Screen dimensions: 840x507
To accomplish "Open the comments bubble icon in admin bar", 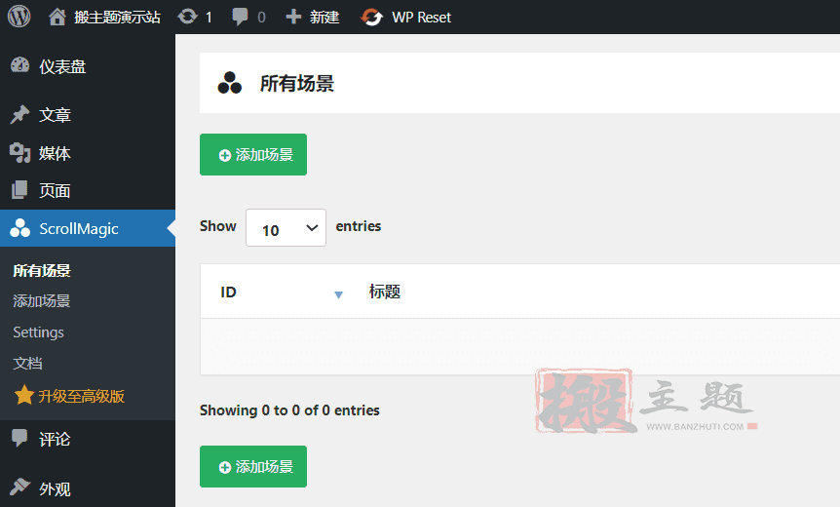I will tap(240, 18).
